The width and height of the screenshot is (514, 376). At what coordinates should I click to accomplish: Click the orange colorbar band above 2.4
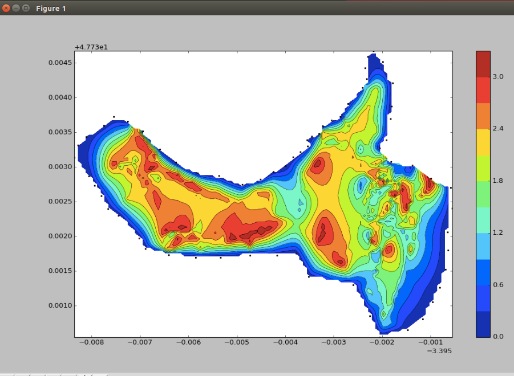point(483,116)
